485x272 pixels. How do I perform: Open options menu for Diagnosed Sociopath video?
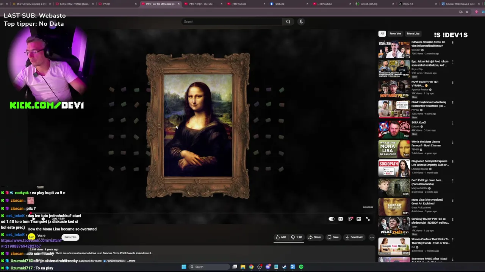[x=453, y=162]
